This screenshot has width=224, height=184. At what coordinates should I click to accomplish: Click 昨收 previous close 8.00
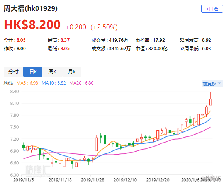point(21,49)
